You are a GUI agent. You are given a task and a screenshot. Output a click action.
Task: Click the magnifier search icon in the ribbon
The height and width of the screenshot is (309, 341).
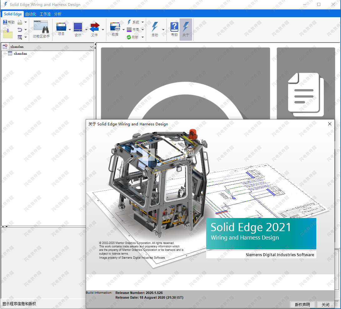(x=20, y=37)
